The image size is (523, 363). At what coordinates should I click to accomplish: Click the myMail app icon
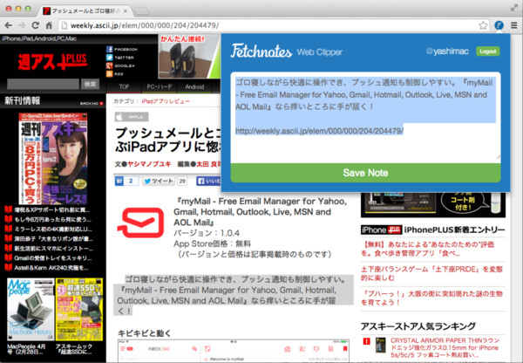coord(140,223)
